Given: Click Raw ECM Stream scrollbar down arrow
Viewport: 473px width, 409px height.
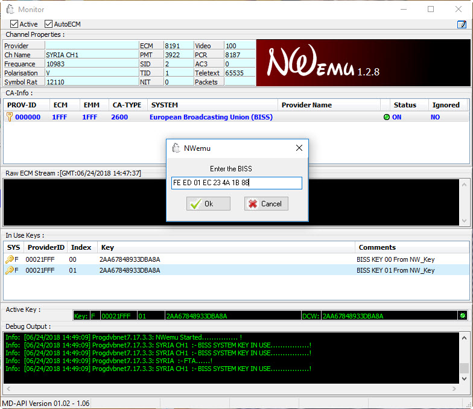Looking at the screenshot, I should coord(465,221).
